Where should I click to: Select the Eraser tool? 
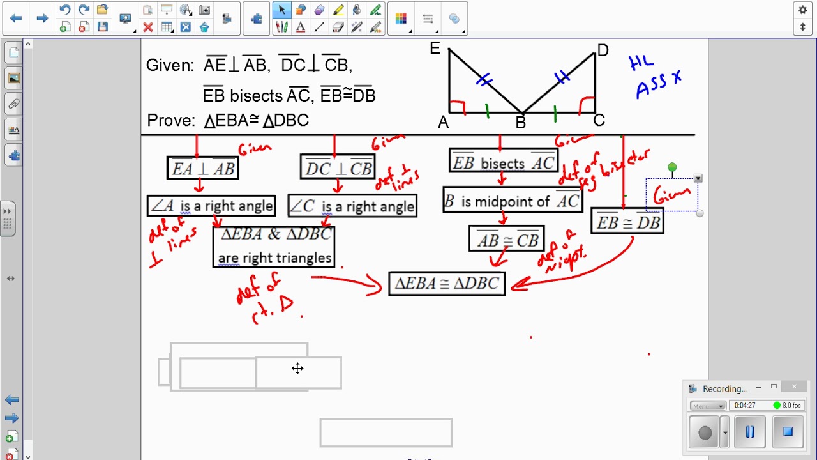point(338,27)
